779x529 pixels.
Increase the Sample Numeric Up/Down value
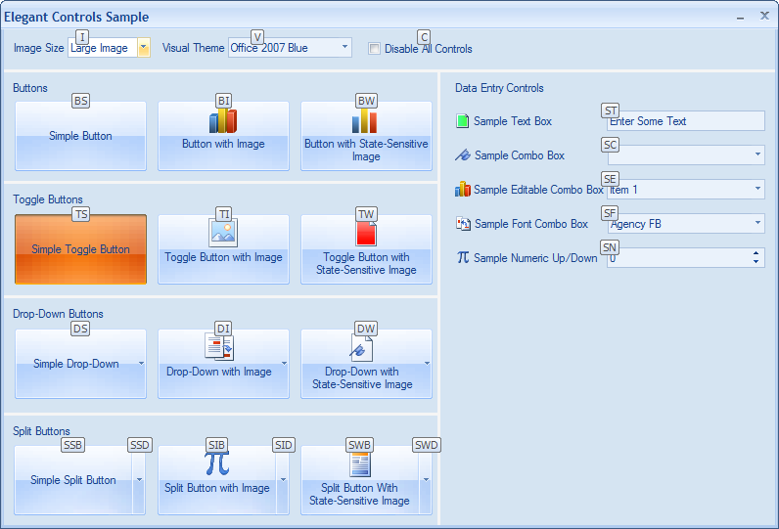pyautogui.click(x=756, y=253)
